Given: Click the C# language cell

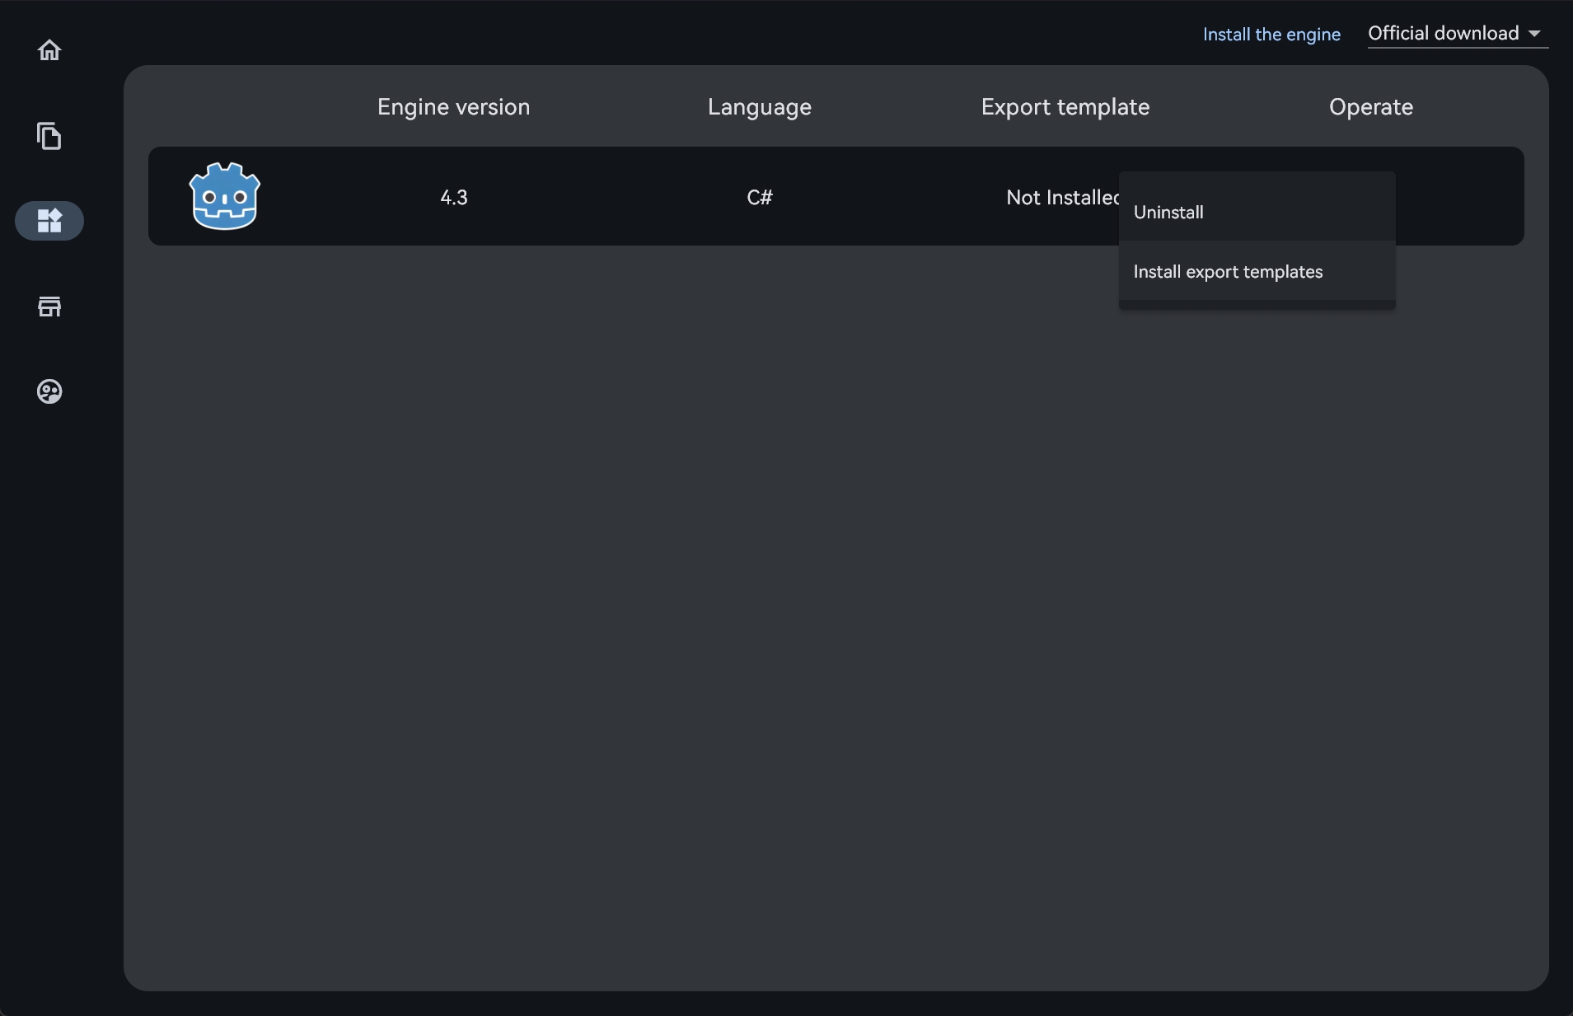Looking at the screenshot, I should point(759,198).
